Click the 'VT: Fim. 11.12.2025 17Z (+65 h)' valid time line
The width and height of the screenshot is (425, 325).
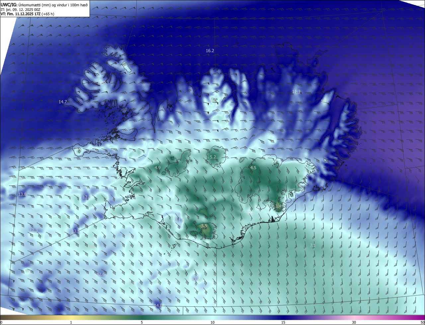click(x=27, y=14)
